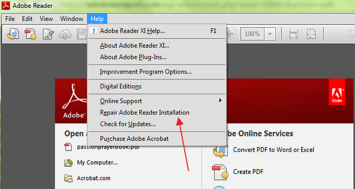Open Improvement Program Options

[157, 72]
